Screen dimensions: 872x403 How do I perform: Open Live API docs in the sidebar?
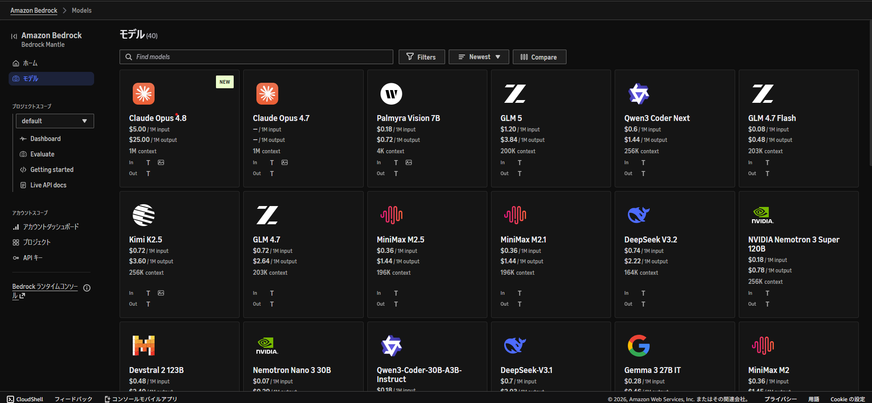point(48,185)
